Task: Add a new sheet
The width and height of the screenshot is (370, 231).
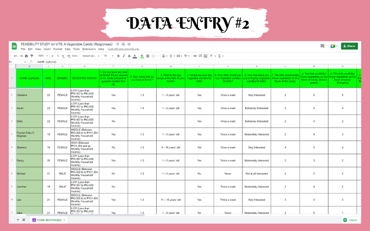Action: [18, 220]
